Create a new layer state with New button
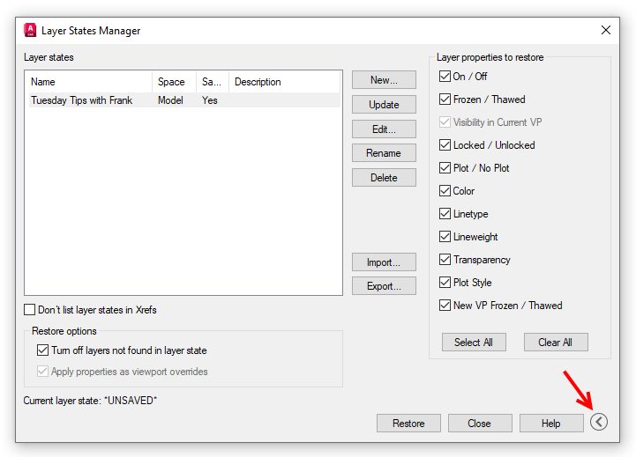Screen dimensions: 636x457 pyautogui.click(x=384, y=80)
